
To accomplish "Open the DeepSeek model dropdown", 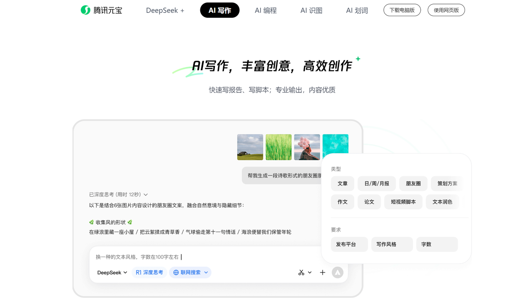I will pos(112,273).
